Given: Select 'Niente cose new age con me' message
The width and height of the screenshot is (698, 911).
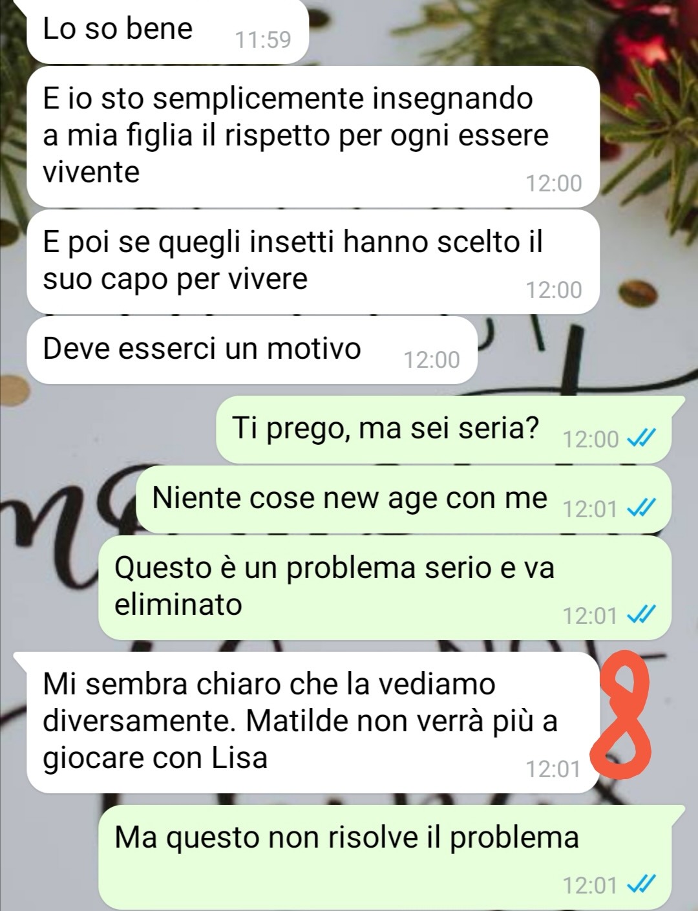Looking at the screenshot, I should click(403, 499).
